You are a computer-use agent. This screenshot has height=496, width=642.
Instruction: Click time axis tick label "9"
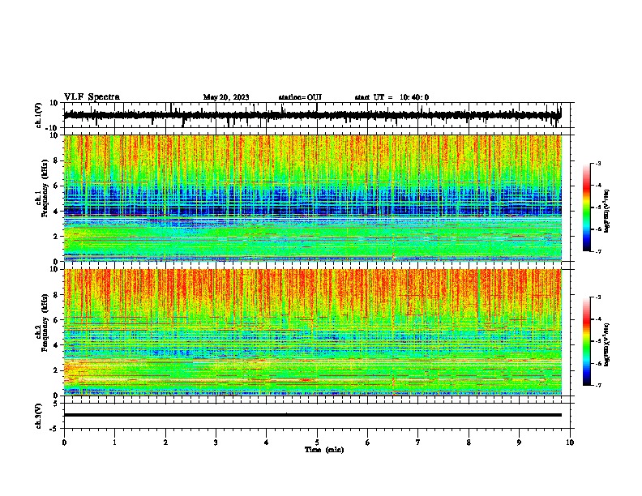pyautogui.click(x=519, y=443)
